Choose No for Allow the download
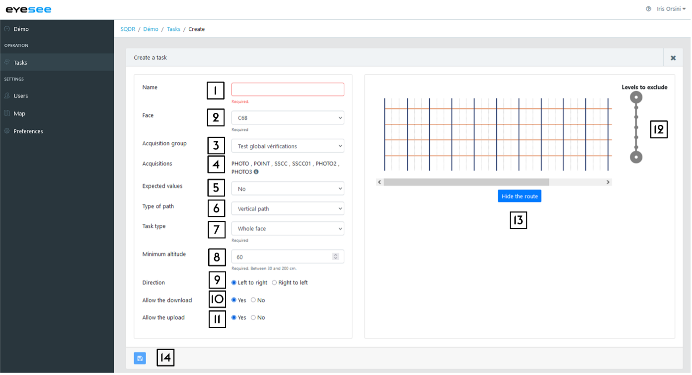 tap(253, 300)
